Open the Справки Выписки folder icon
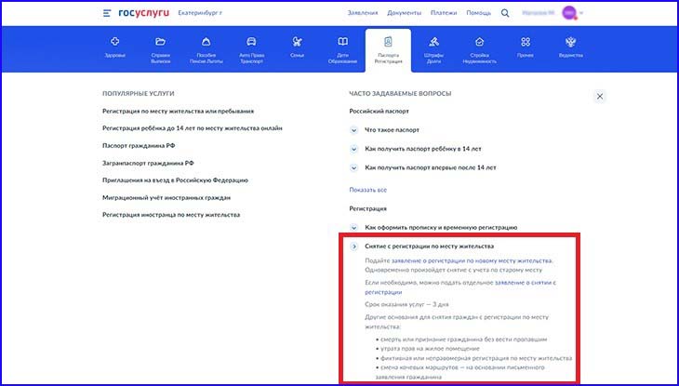 (x=160, y=42)
